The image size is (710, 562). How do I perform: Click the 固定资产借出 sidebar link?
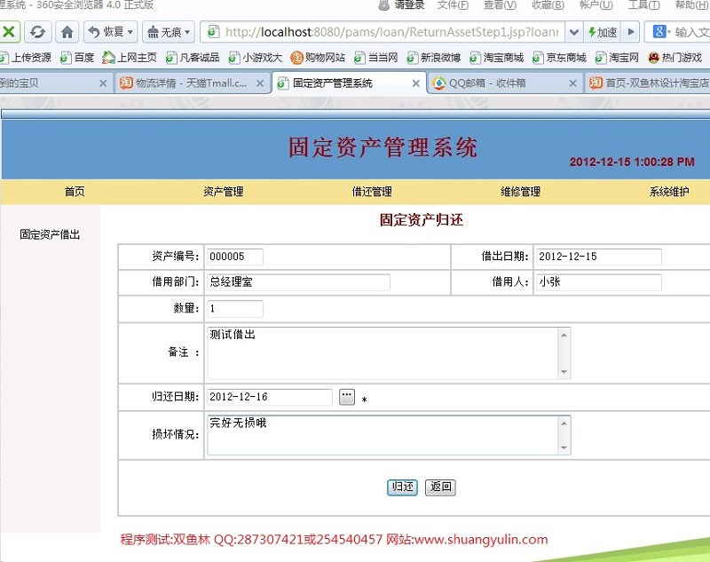coord(50,234)
